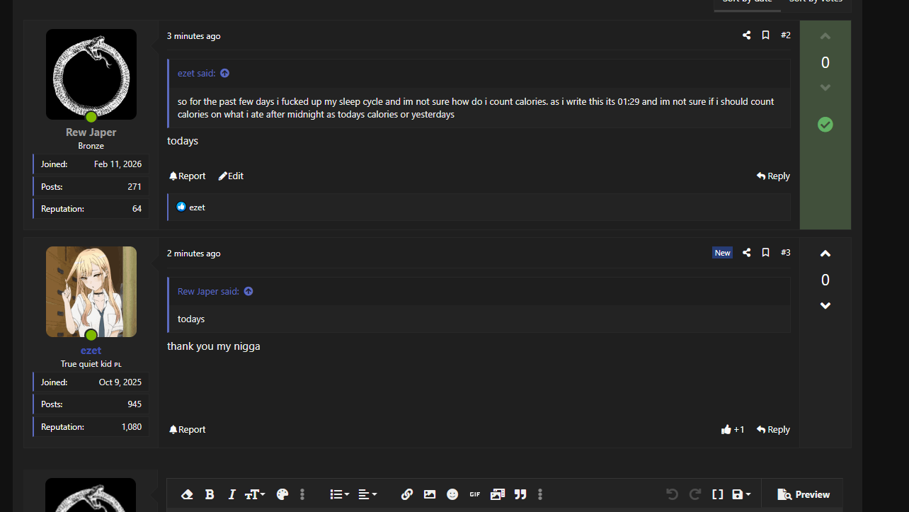The image size is (909, 512).
Task: Select the 'todays' reply text in post #2
Action: pyautogui.click(x=183, y=141)
